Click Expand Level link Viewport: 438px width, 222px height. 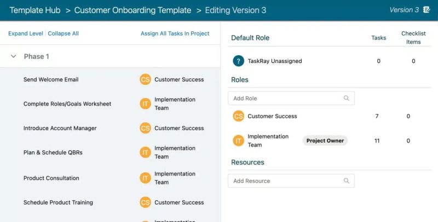tap(26, 34)
